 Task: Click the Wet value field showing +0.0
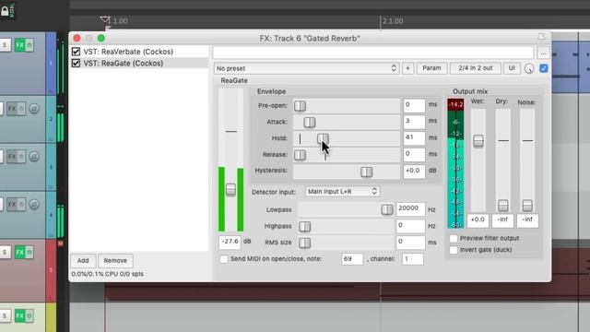click(478, 220)
